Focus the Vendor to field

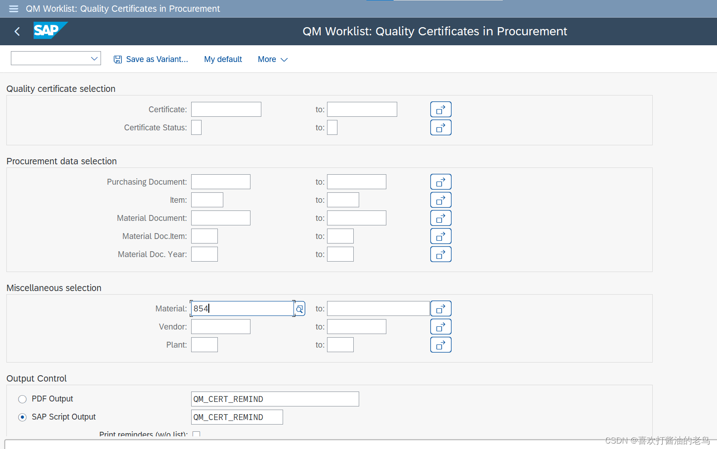[356, 327]
